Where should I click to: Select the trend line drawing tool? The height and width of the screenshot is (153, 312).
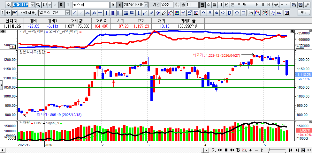[75, 13]
